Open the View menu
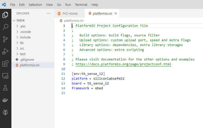203x128 pixels. click(49, 5)
